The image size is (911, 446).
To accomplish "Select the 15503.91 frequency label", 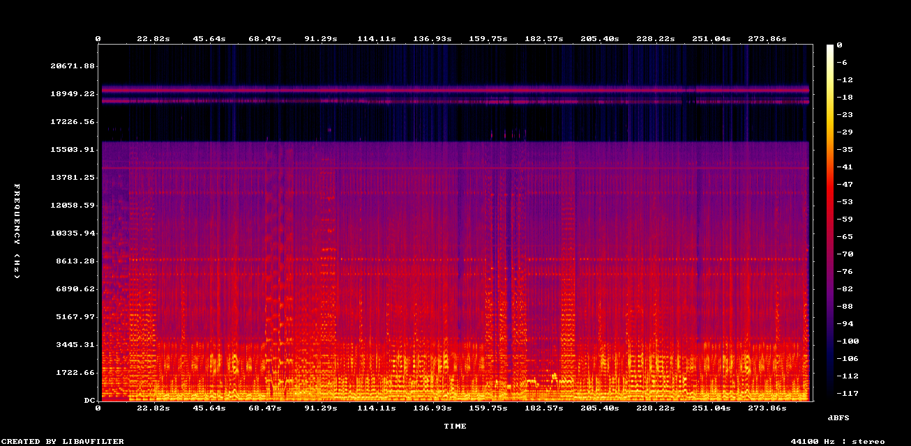I will (73, 150).
